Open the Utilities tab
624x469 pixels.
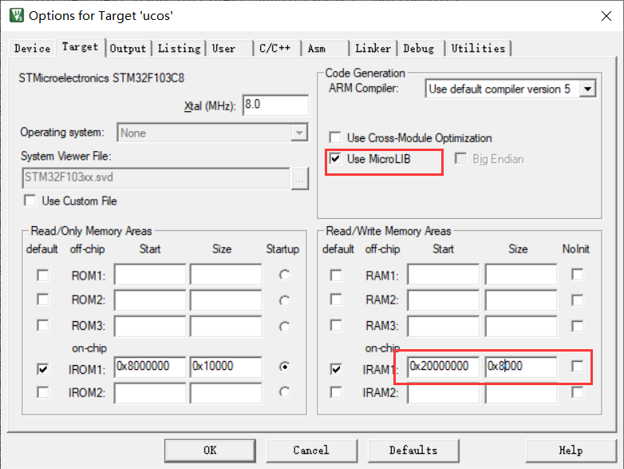[x=478, y=49]
